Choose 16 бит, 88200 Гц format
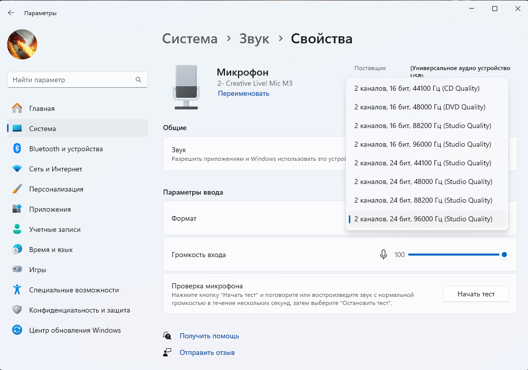This screenshot has width=528, height=370. point(427,126)
